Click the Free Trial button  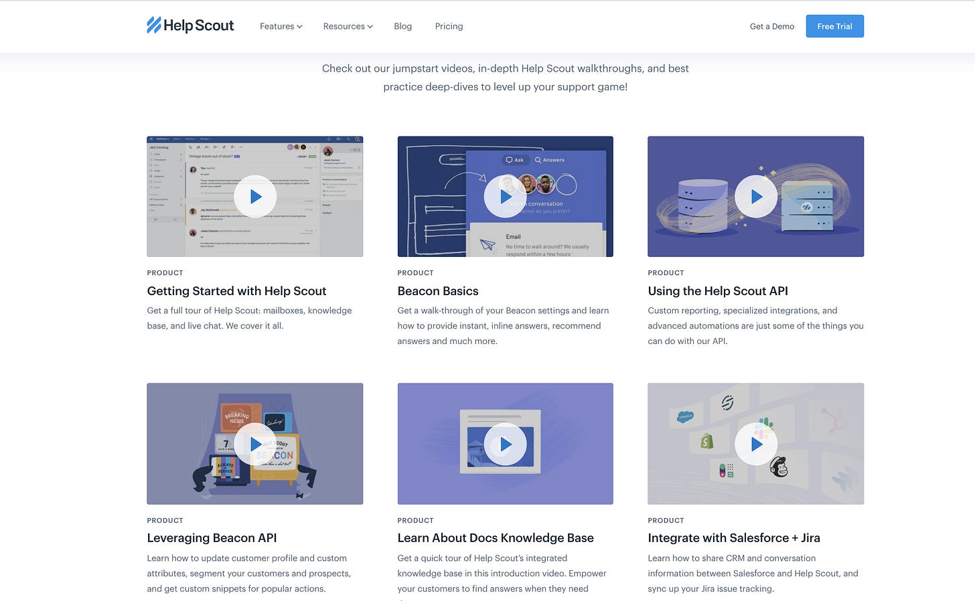click(834, 26)
